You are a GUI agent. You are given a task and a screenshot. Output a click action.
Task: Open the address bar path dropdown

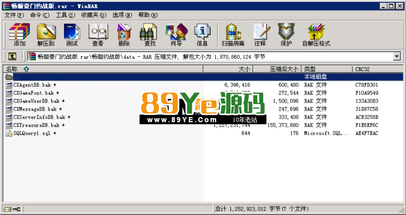pyautogui.click(x=396, y=56)
